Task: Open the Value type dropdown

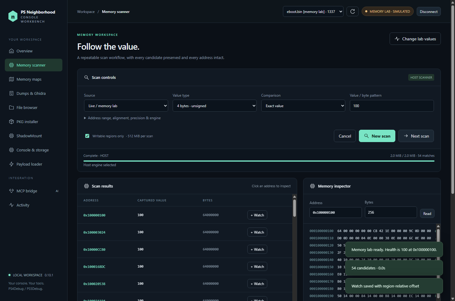Action: coord(215,106)
